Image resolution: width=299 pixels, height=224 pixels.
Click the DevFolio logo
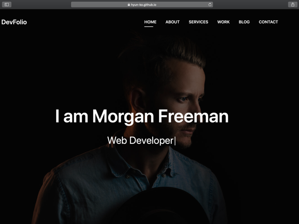14,22
